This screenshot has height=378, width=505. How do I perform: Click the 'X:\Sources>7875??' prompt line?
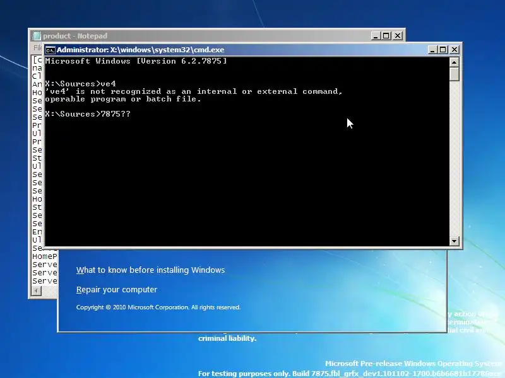[88, 114]
